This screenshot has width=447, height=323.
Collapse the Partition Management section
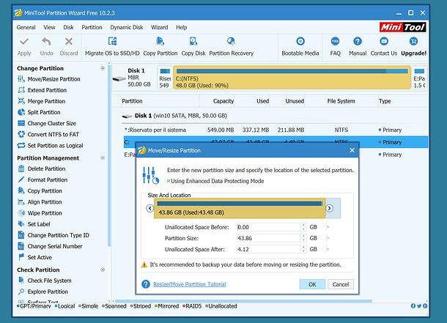103,158
